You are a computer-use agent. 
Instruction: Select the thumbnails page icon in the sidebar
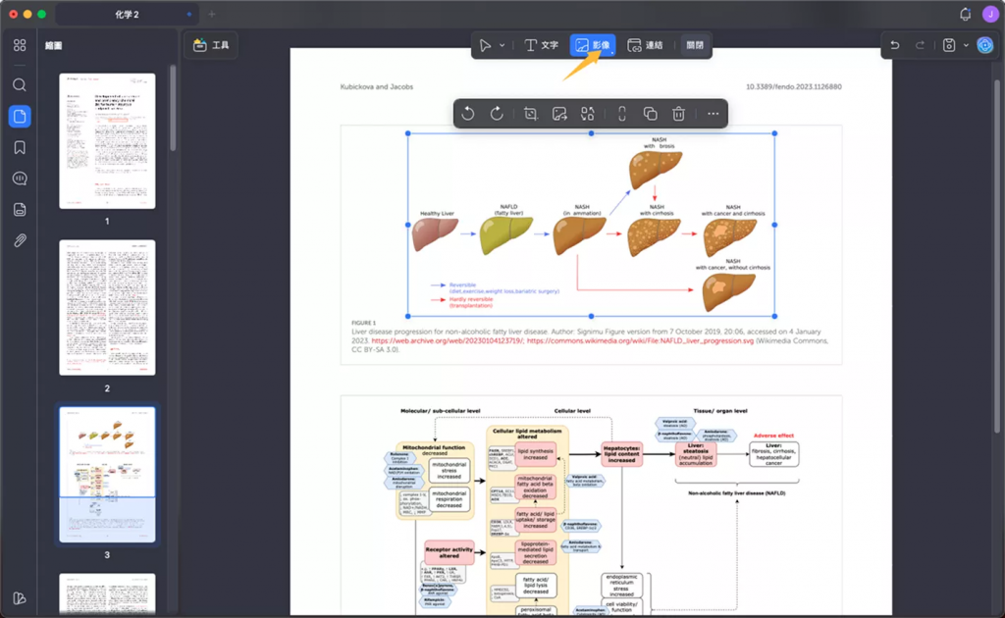click(x=20, y=116)
